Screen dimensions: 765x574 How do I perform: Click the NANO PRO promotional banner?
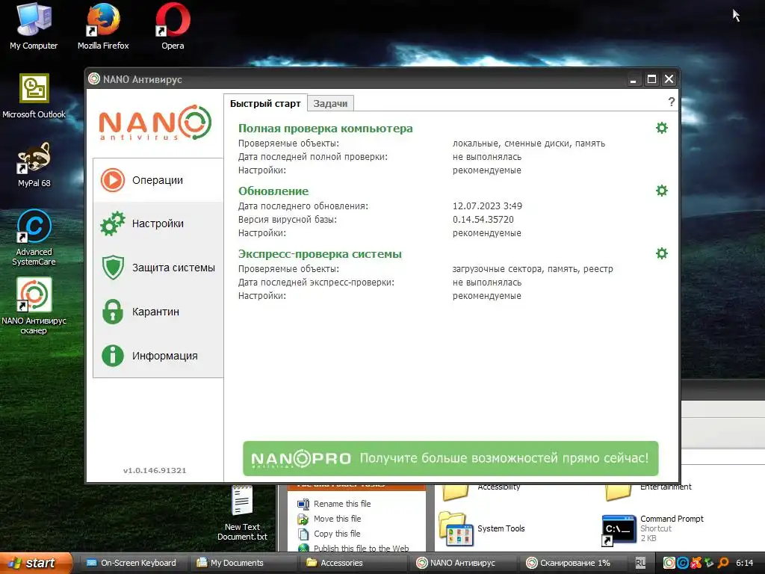(450, 458)
